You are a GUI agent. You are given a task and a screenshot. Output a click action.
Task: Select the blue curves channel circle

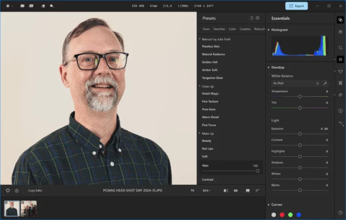299,215
